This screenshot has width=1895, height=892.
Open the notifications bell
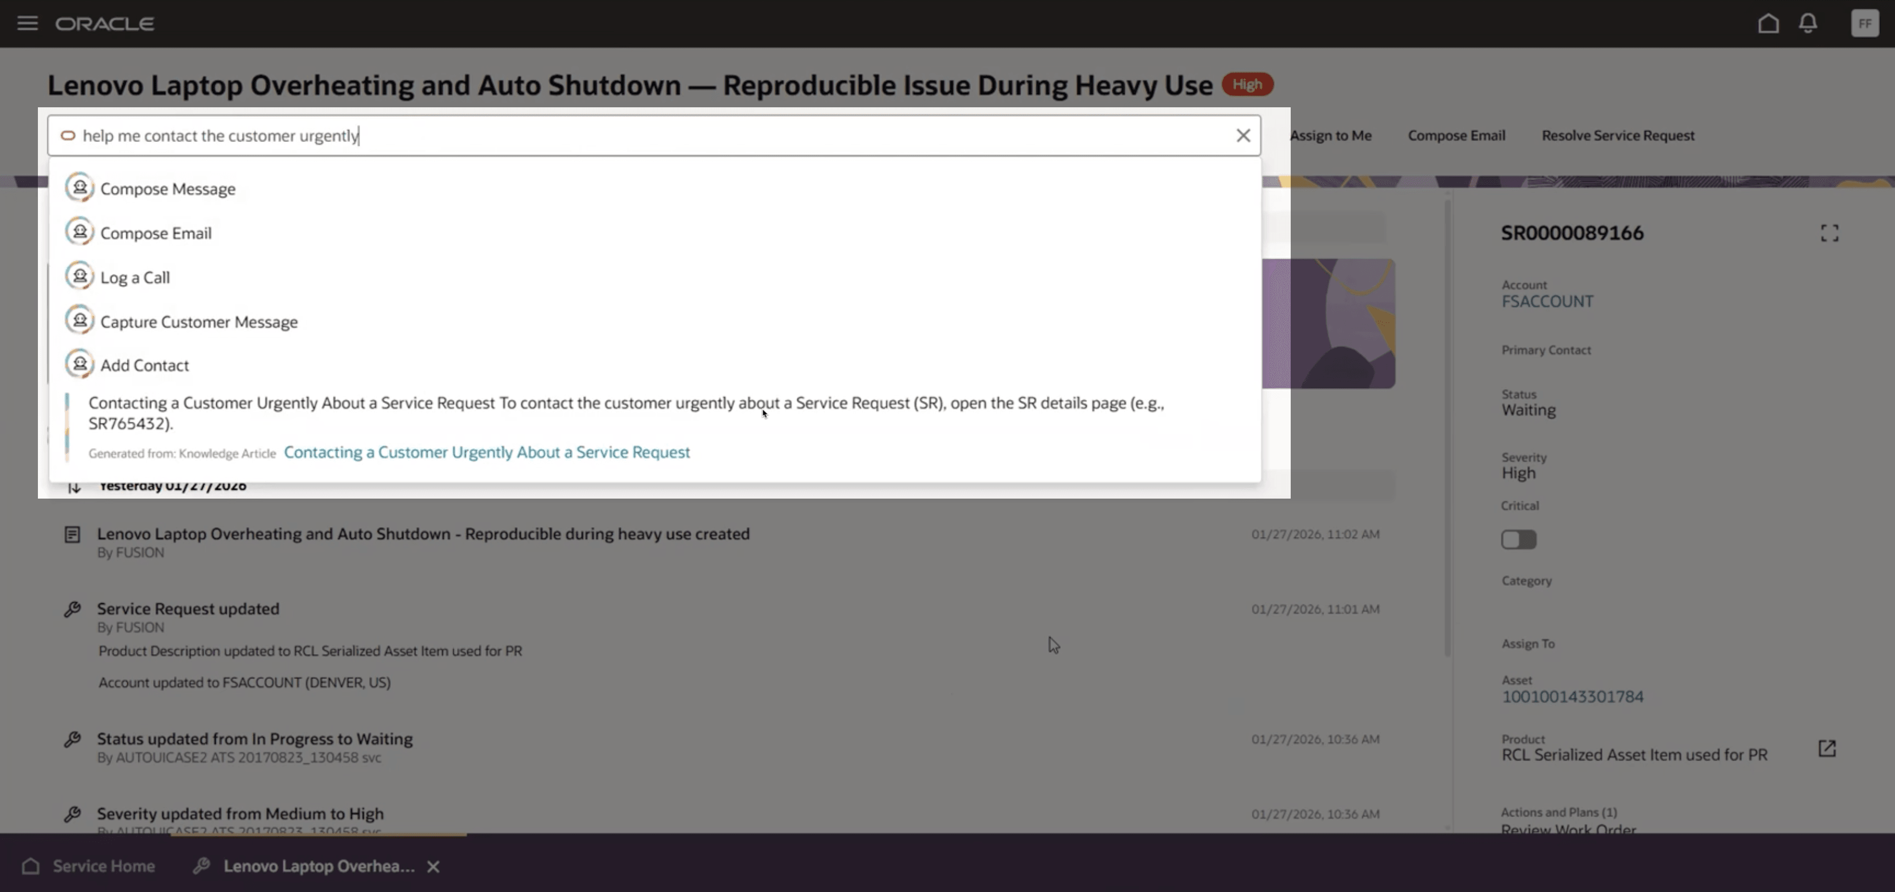click(x=1808, y=24)
